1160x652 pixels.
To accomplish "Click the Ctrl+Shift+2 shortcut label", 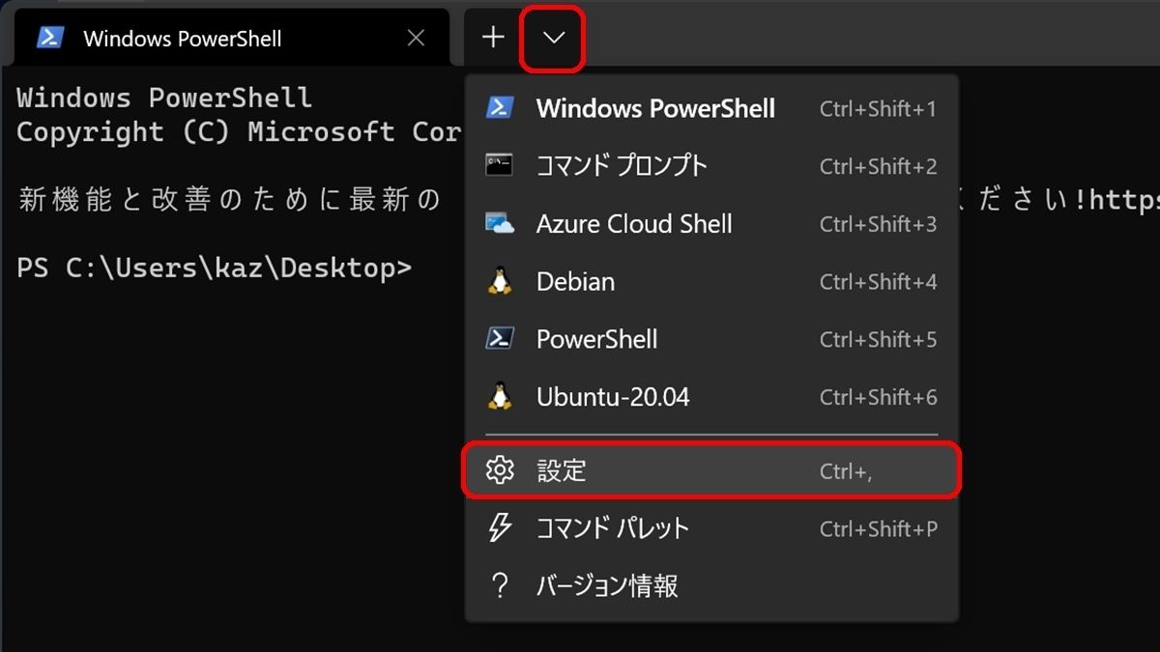I will 878,167.
